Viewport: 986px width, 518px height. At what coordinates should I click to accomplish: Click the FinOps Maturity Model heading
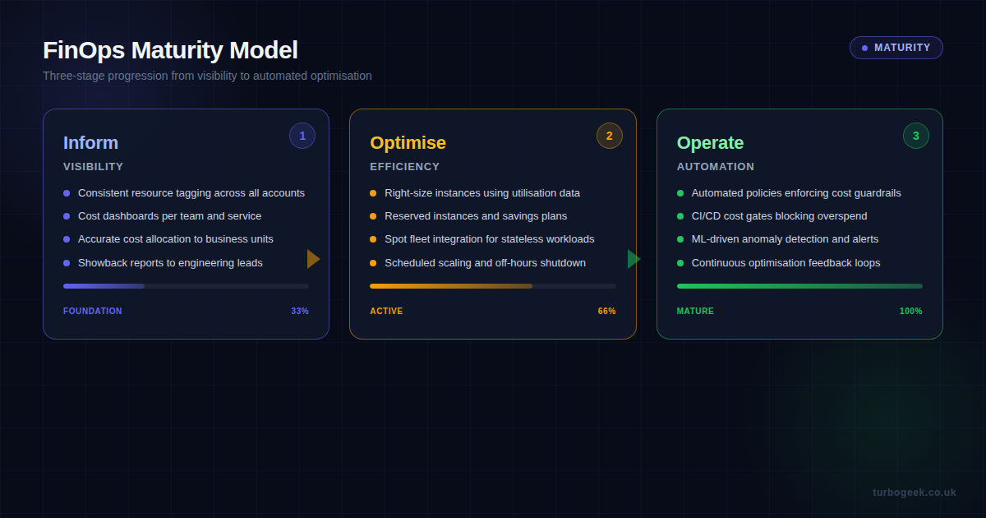[x=170, y=50]
